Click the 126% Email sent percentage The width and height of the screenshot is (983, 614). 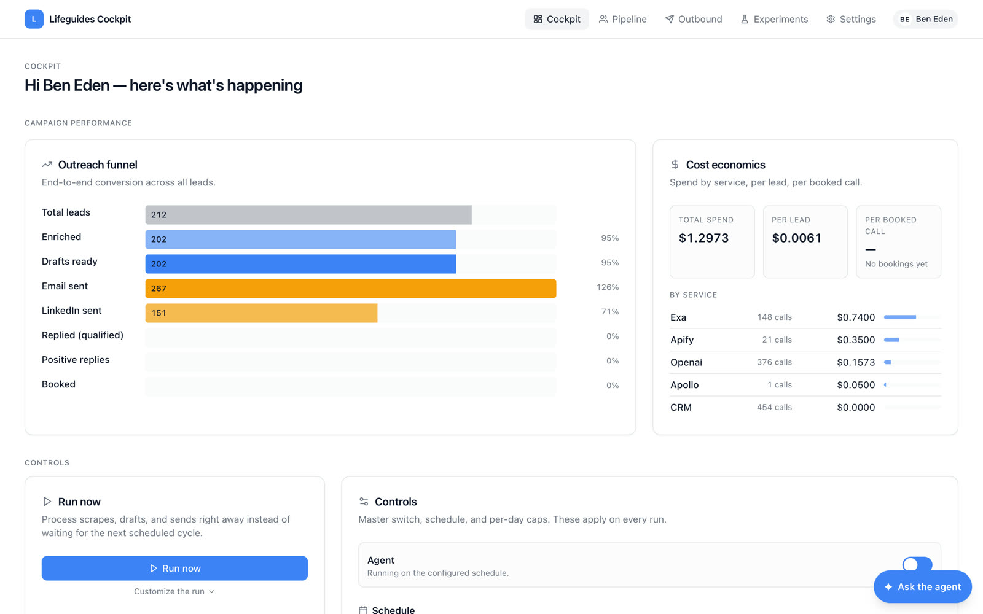(x=608, y=287)
